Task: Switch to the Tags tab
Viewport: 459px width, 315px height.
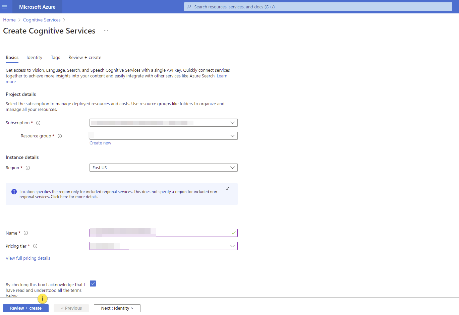Action: (55, 58)
